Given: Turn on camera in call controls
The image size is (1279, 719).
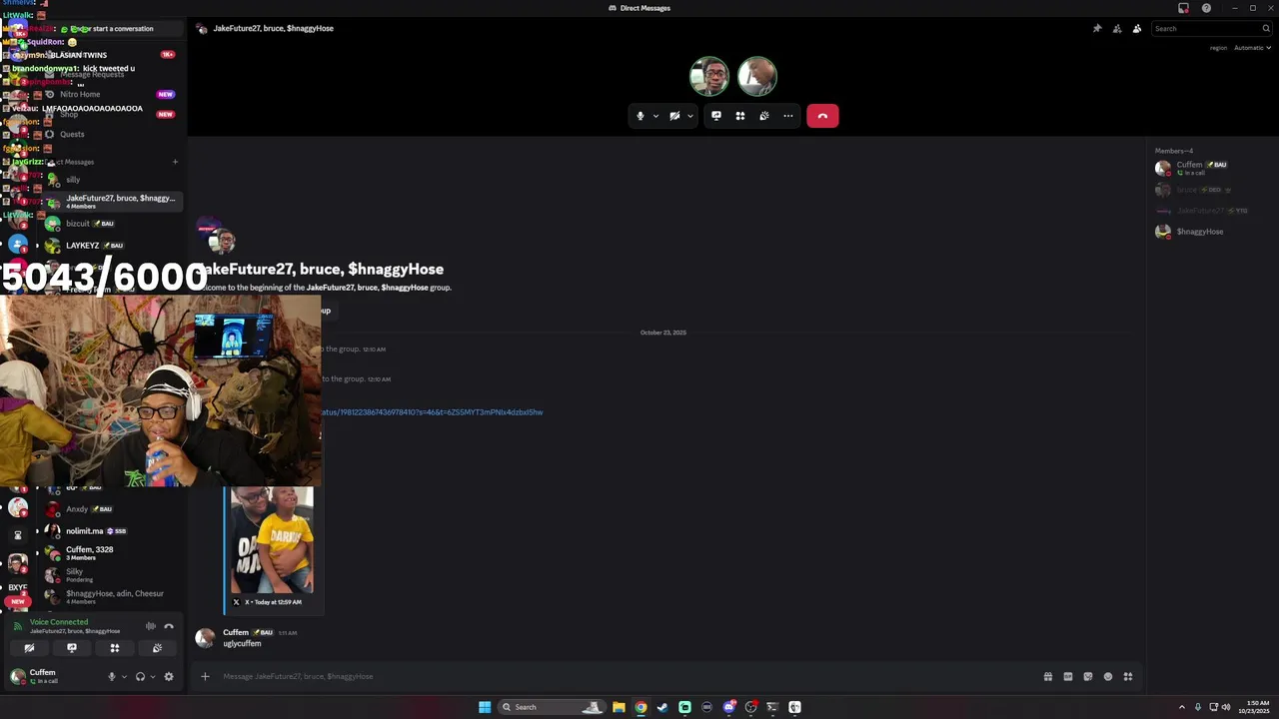Looking at the screenshot, I should click(x=674, y=116).
